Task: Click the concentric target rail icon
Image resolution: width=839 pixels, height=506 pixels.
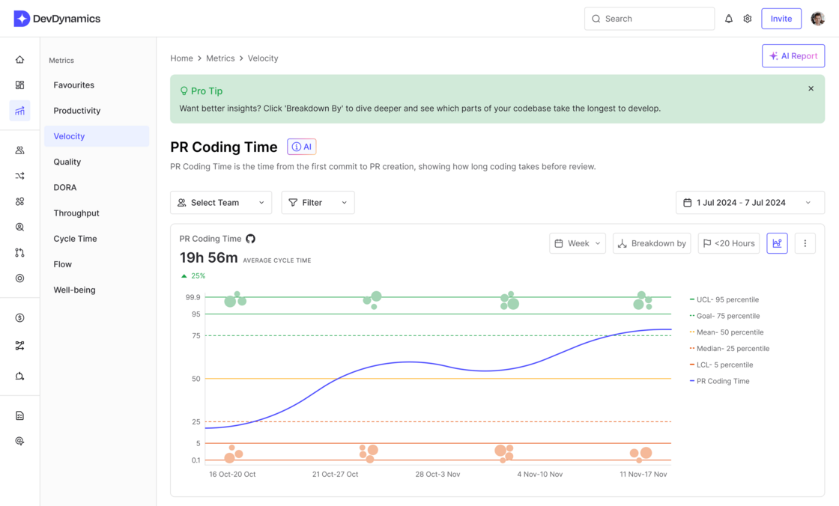Action: coord(19,278)
